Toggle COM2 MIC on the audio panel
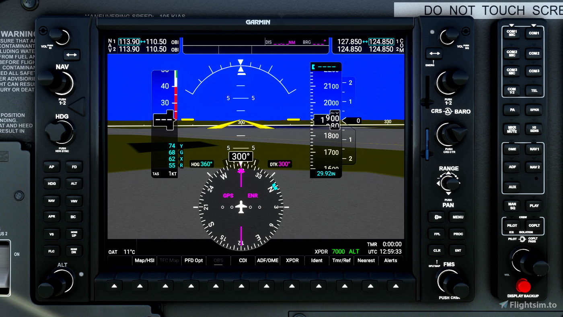This screenshot has width=563, height=317. [512, 53]
